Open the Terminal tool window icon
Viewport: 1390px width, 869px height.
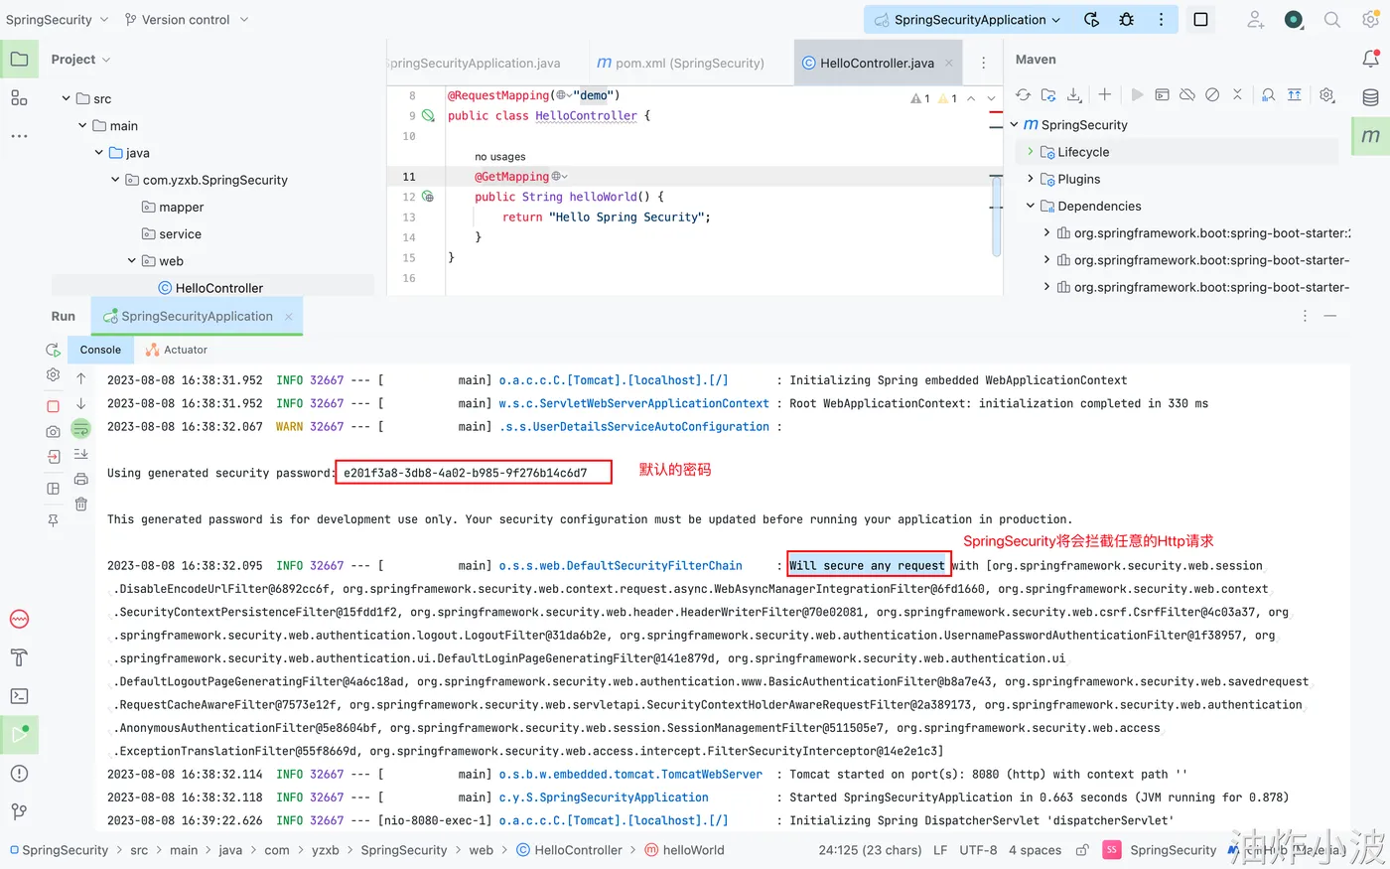19,696
